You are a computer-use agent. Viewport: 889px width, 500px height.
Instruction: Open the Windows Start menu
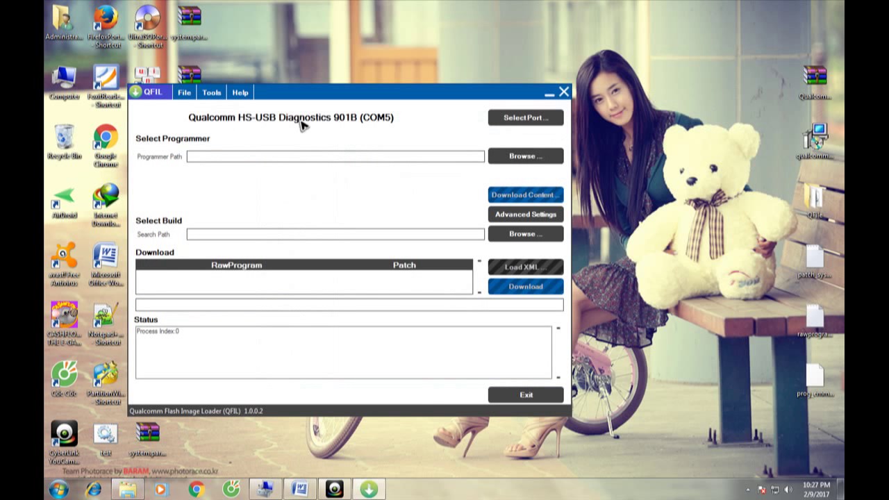(59, 490)
